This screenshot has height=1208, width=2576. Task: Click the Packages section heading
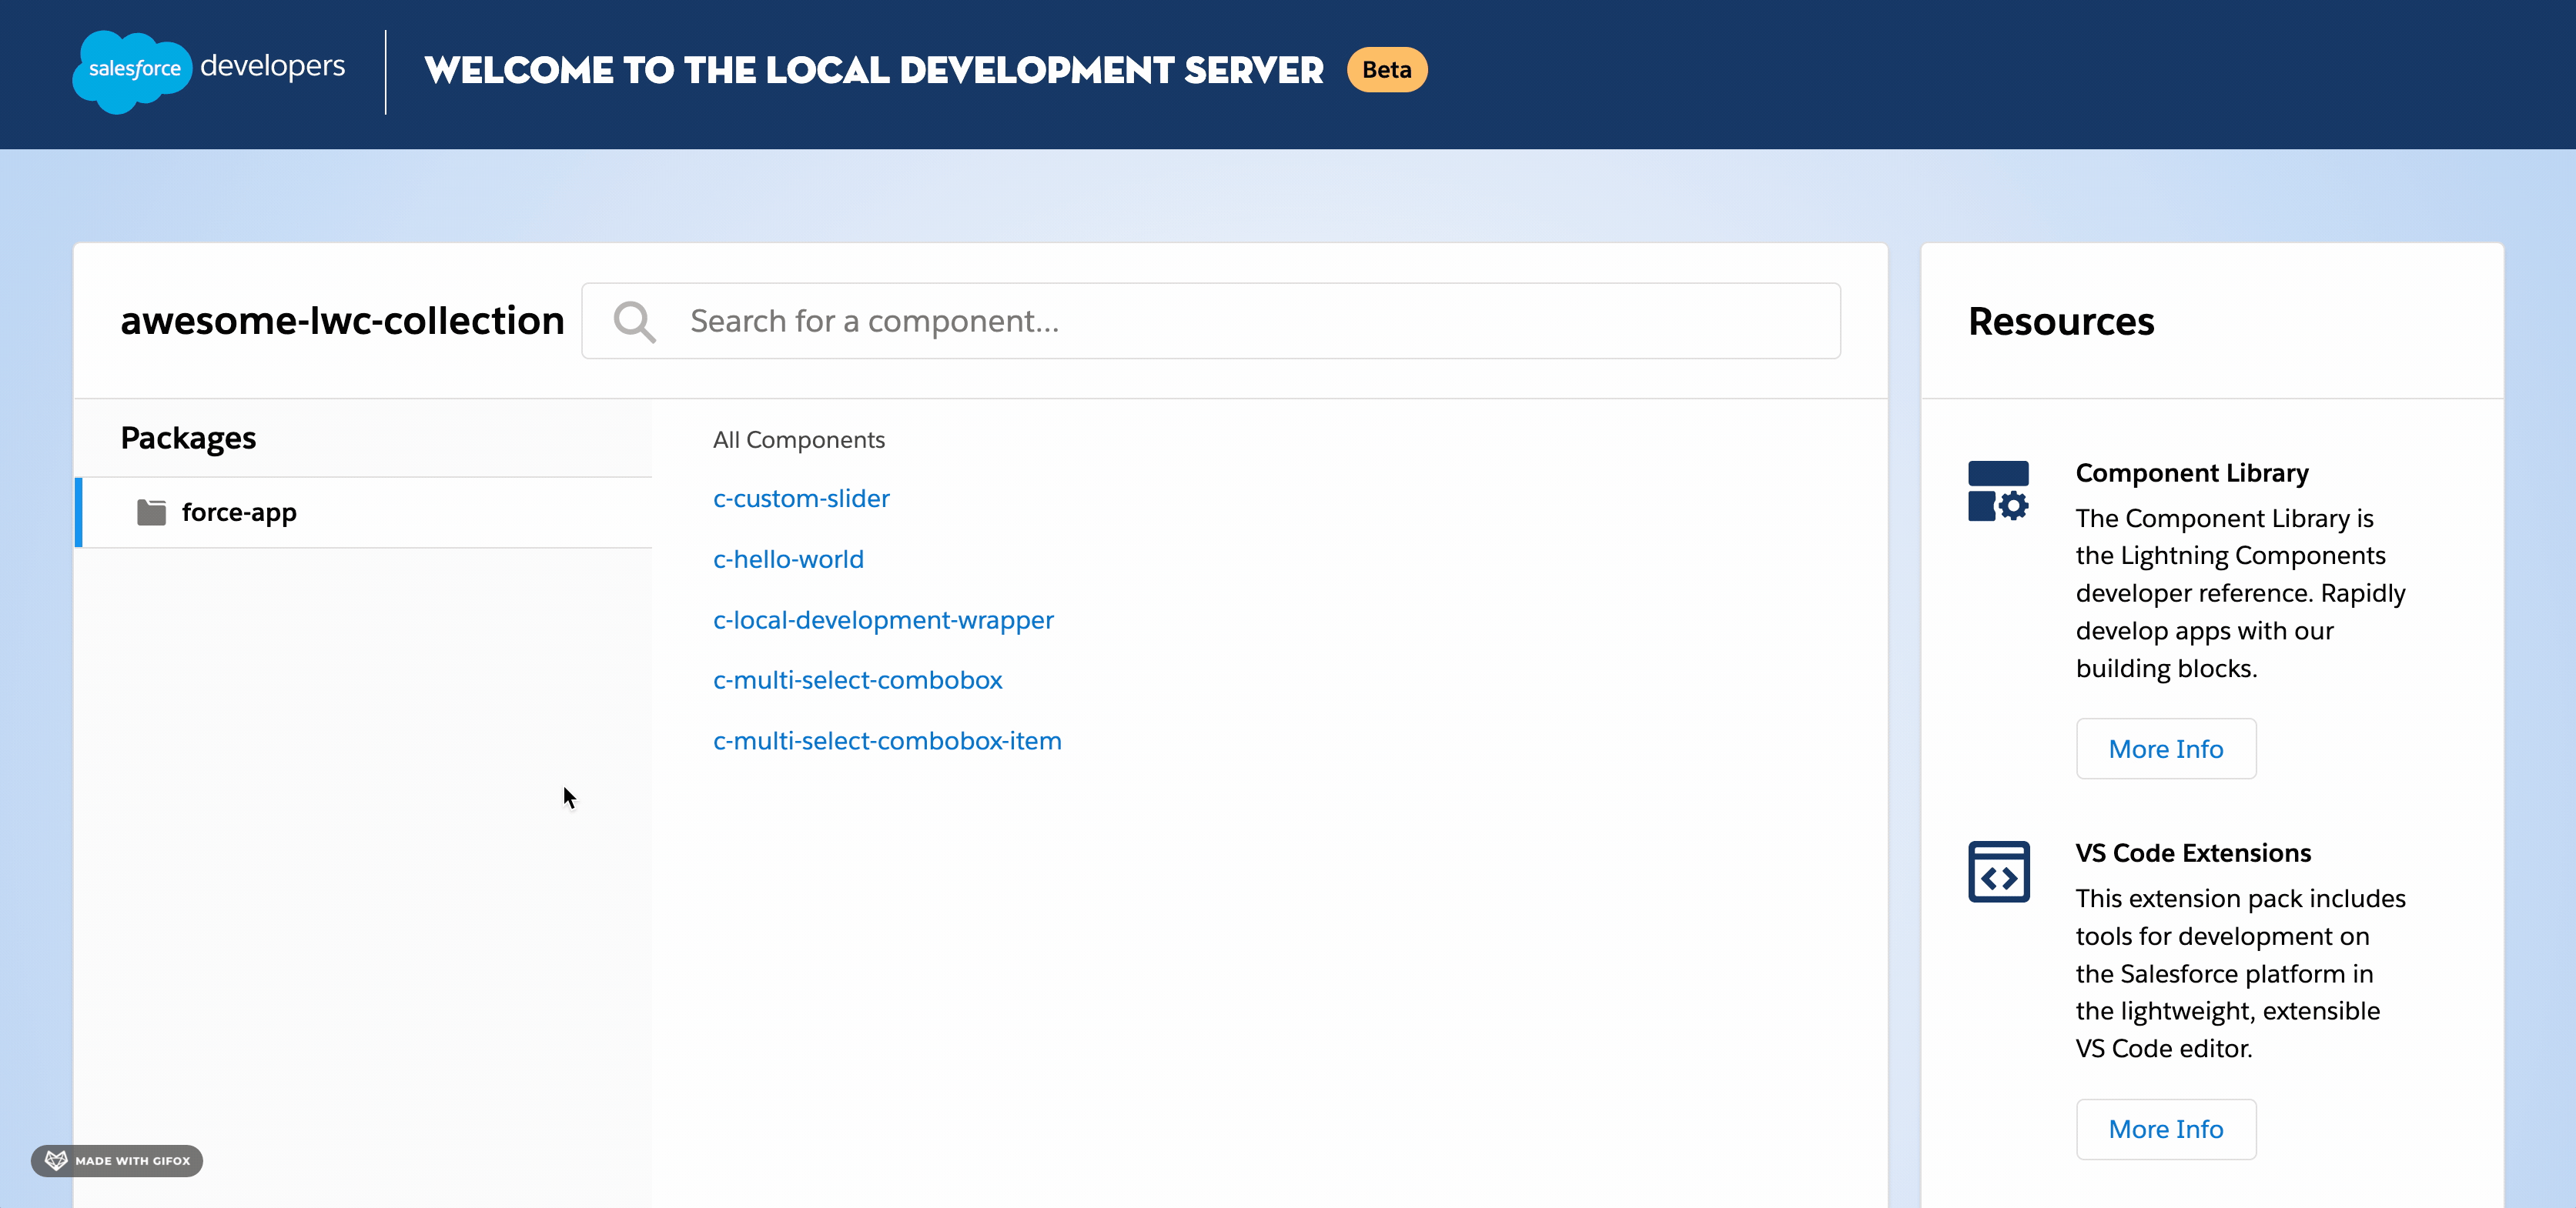coord(188,436)
